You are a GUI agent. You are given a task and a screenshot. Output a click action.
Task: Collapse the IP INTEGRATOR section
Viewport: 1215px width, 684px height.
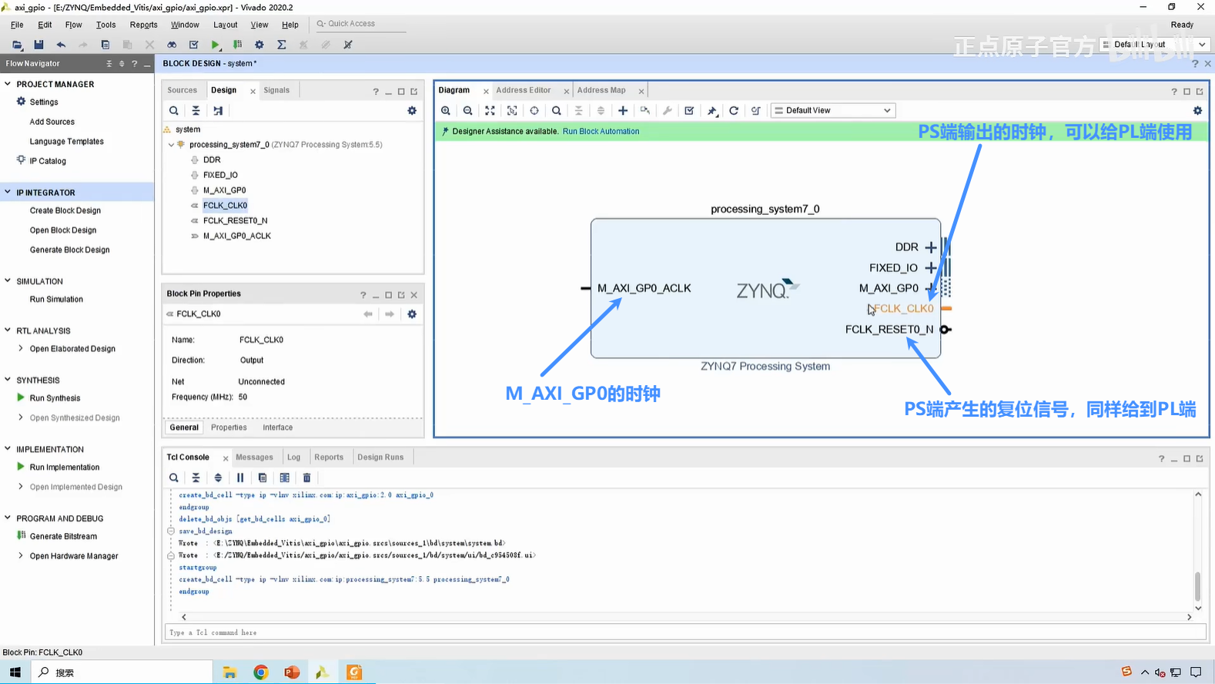(8, 193)
